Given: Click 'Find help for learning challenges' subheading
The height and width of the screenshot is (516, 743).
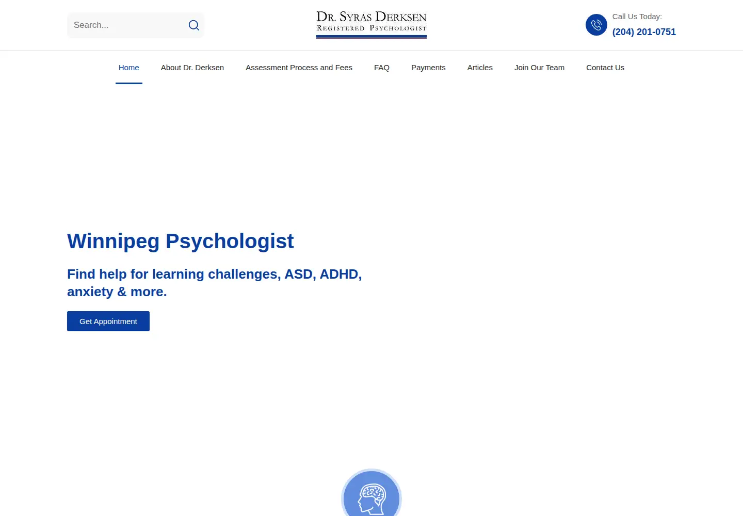Looking at the screenshot, I should (x=214, y=283).
